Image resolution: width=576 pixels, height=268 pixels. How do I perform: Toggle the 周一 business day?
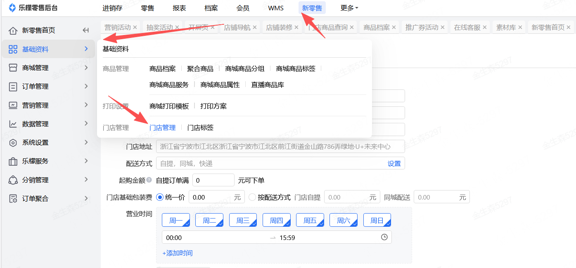pyautogui.click(x=176, y=220)
